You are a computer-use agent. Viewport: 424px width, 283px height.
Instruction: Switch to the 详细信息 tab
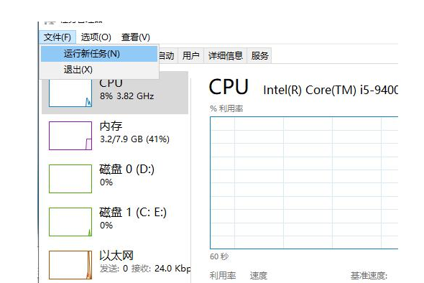[x=226, y=56]
